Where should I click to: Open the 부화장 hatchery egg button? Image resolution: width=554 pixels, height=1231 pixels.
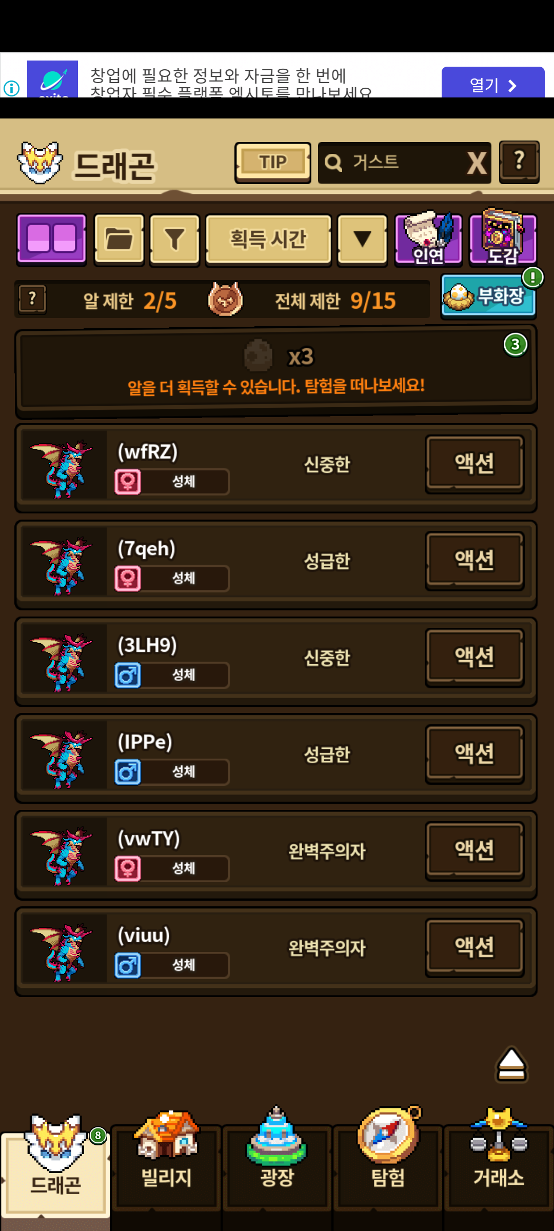point(488,296)
